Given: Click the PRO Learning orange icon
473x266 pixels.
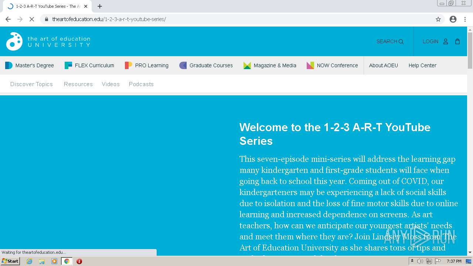Looking at the screenshot, I should click(x=129, y=65).
